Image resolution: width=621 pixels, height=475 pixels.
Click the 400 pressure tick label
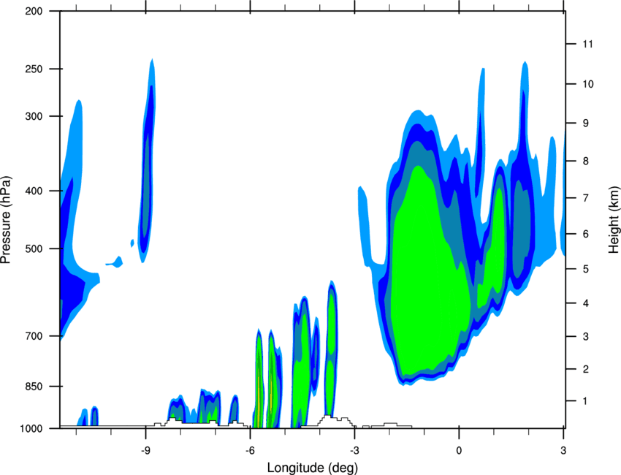34,191
